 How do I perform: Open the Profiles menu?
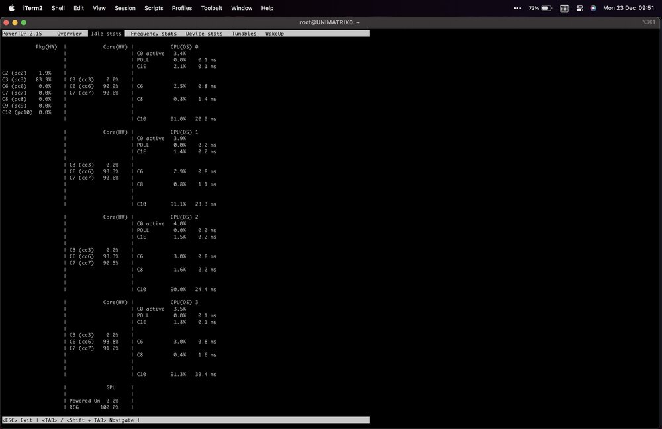(182, 8)
